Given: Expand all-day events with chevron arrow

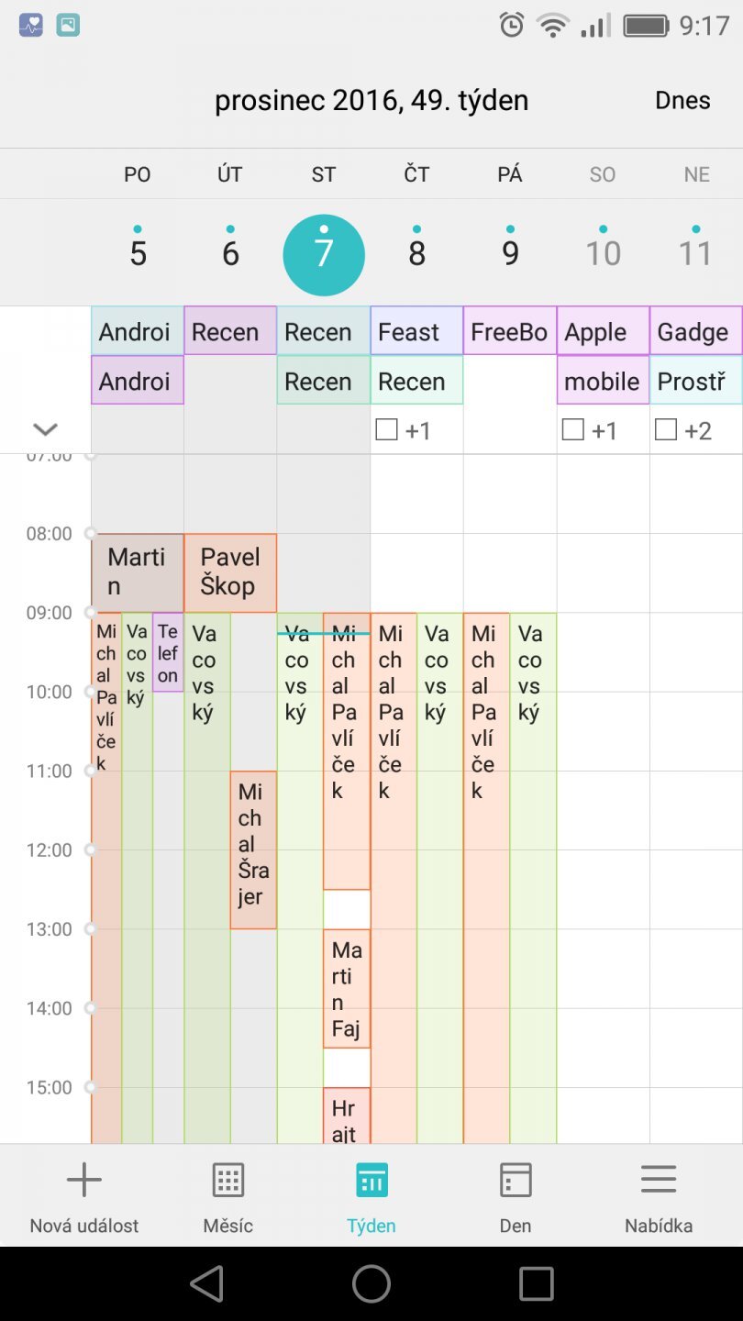Looking at the screenshot, I should coord(45,429).
